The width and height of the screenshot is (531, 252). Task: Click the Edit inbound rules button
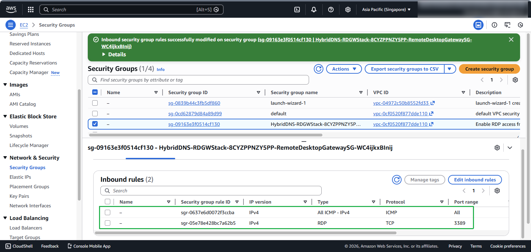475,180
